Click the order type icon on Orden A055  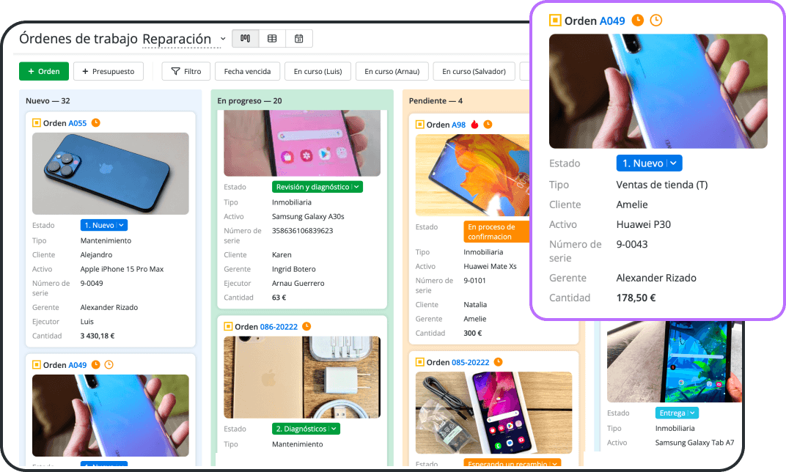pos(36,122)
